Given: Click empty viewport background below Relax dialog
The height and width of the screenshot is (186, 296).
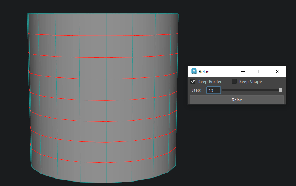Looking at the screenshot, I should [236, 146].
